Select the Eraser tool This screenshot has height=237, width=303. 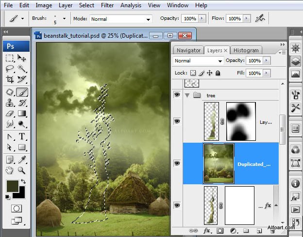[10, 113]
